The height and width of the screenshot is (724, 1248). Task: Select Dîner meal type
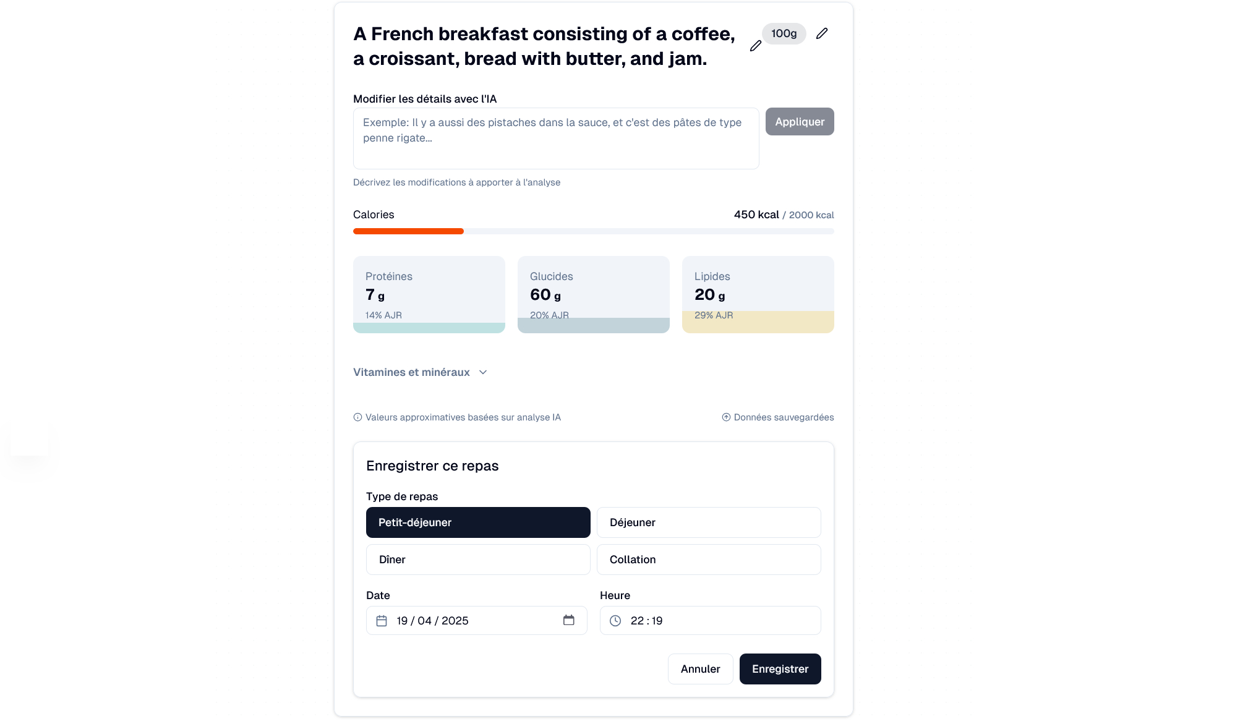click(x=478, y=560)
